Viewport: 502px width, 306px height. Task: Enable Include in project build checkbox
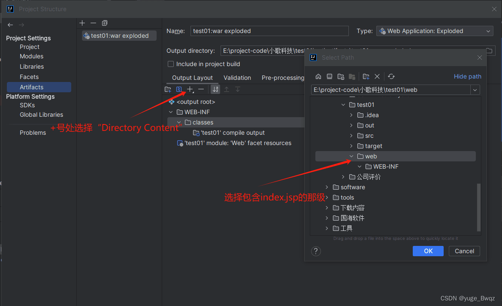171,64
